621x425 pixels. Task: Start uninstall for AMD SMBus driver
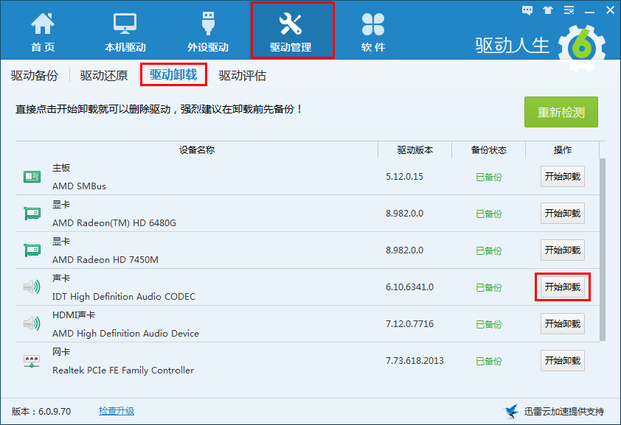563,176
